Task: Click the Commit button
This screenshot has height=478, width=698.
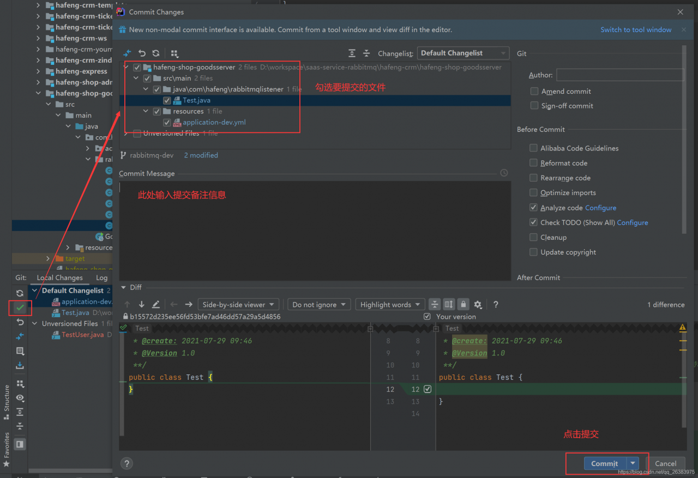Action: 605,463
